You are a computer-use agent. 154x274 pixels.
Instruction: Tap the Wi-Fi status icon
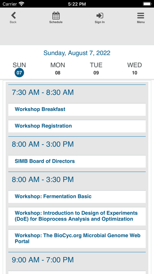[x=22, y=4]
